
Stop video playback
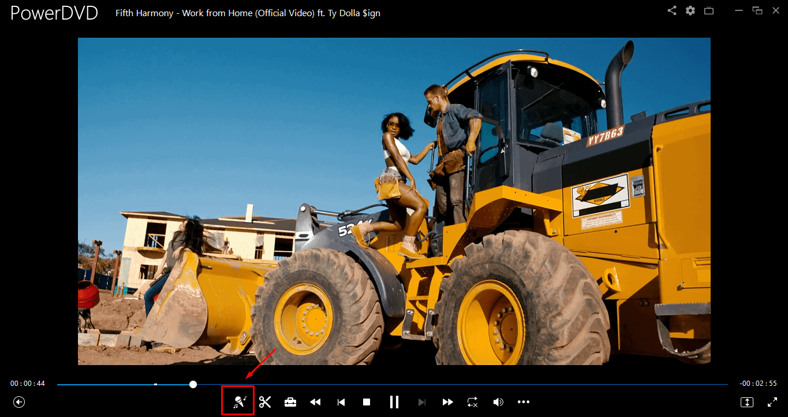(366, 402)
